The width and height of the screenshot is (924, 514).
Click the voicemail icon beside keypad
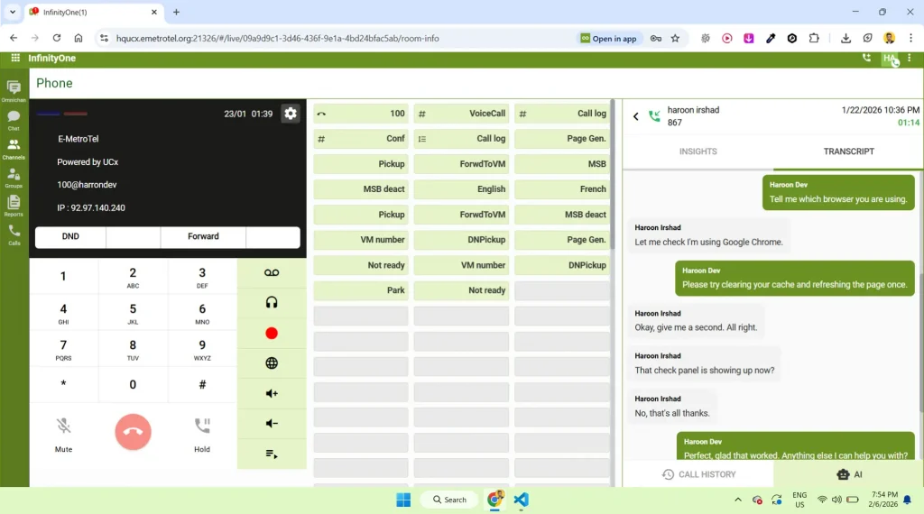271,272
